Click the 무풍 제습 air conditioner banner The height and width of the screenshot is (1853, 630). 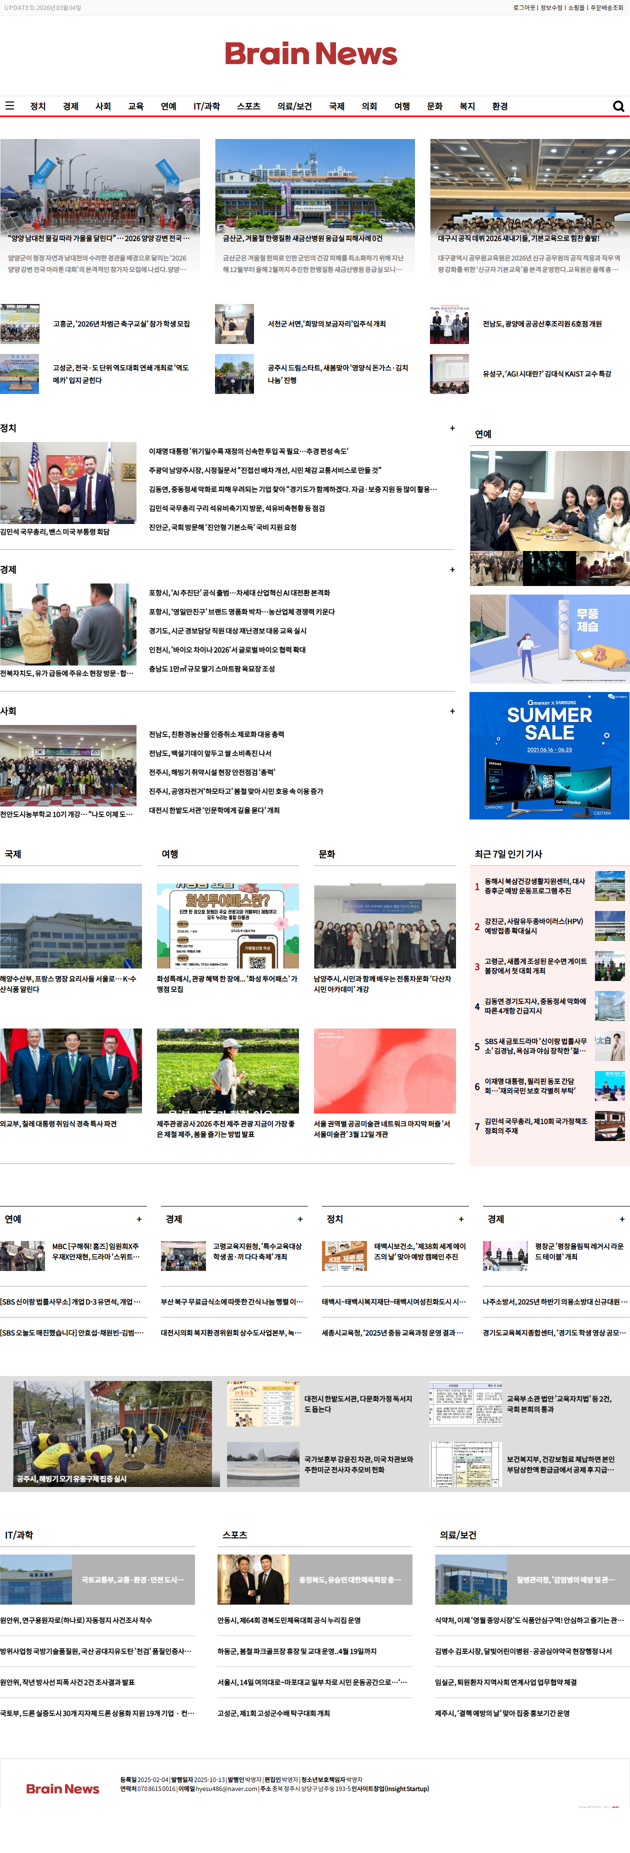click(548, 638)
